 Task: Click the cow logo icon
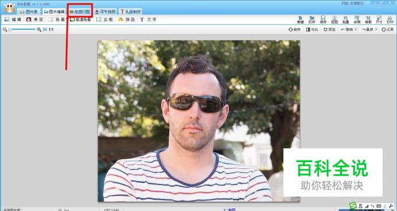coord(10,9)
